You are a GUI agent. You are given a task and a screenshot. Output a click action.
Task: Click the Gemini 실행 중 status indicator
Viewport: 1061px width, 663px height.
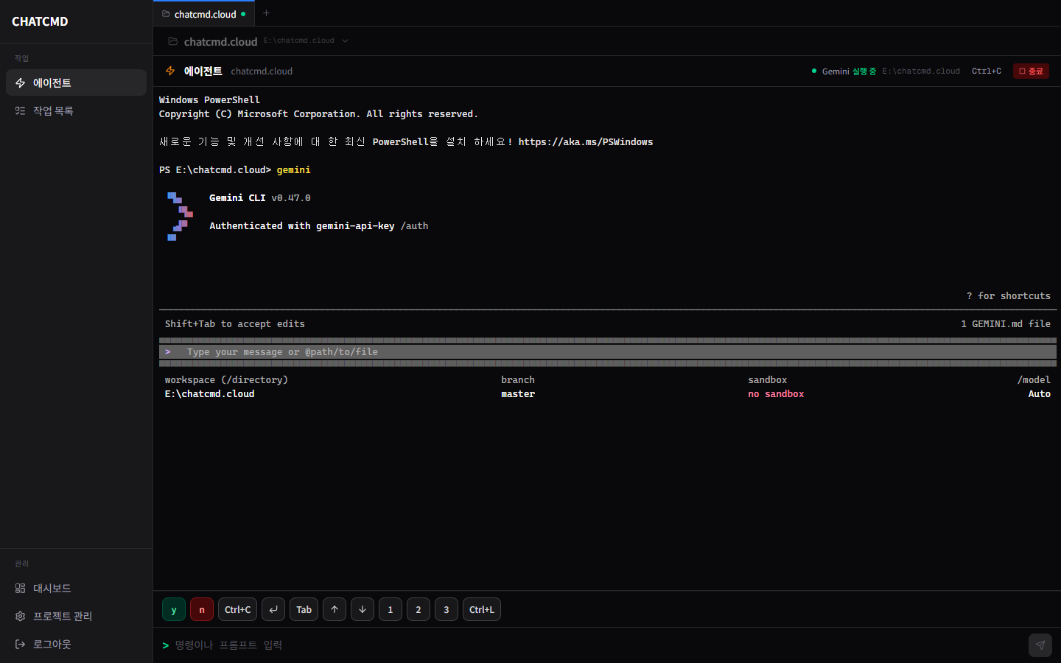(x=844, y=71)
